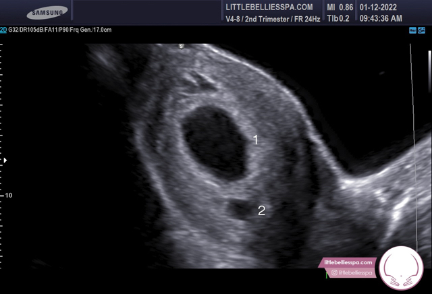Click the 'S' probe orientation marker
432x294 pixels.
[181, 47]
